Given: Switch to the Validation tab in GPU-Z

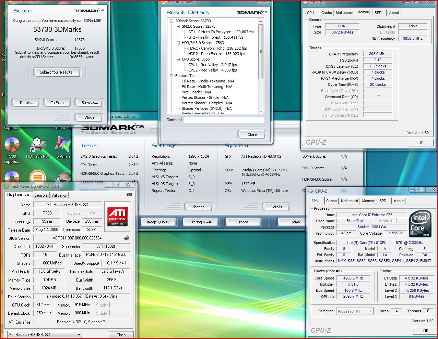Looking at the screenshot, I should [x=59, y=195].
